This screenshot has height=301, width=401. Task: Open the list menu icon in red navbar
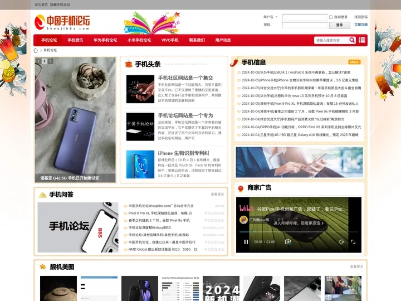[361, 40]
